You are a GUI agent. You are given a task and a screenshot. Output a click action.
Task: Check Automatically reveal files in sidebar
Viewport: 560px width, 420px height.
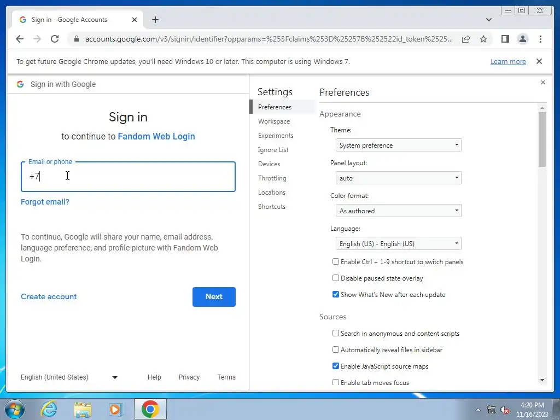[x=335, y=349]
